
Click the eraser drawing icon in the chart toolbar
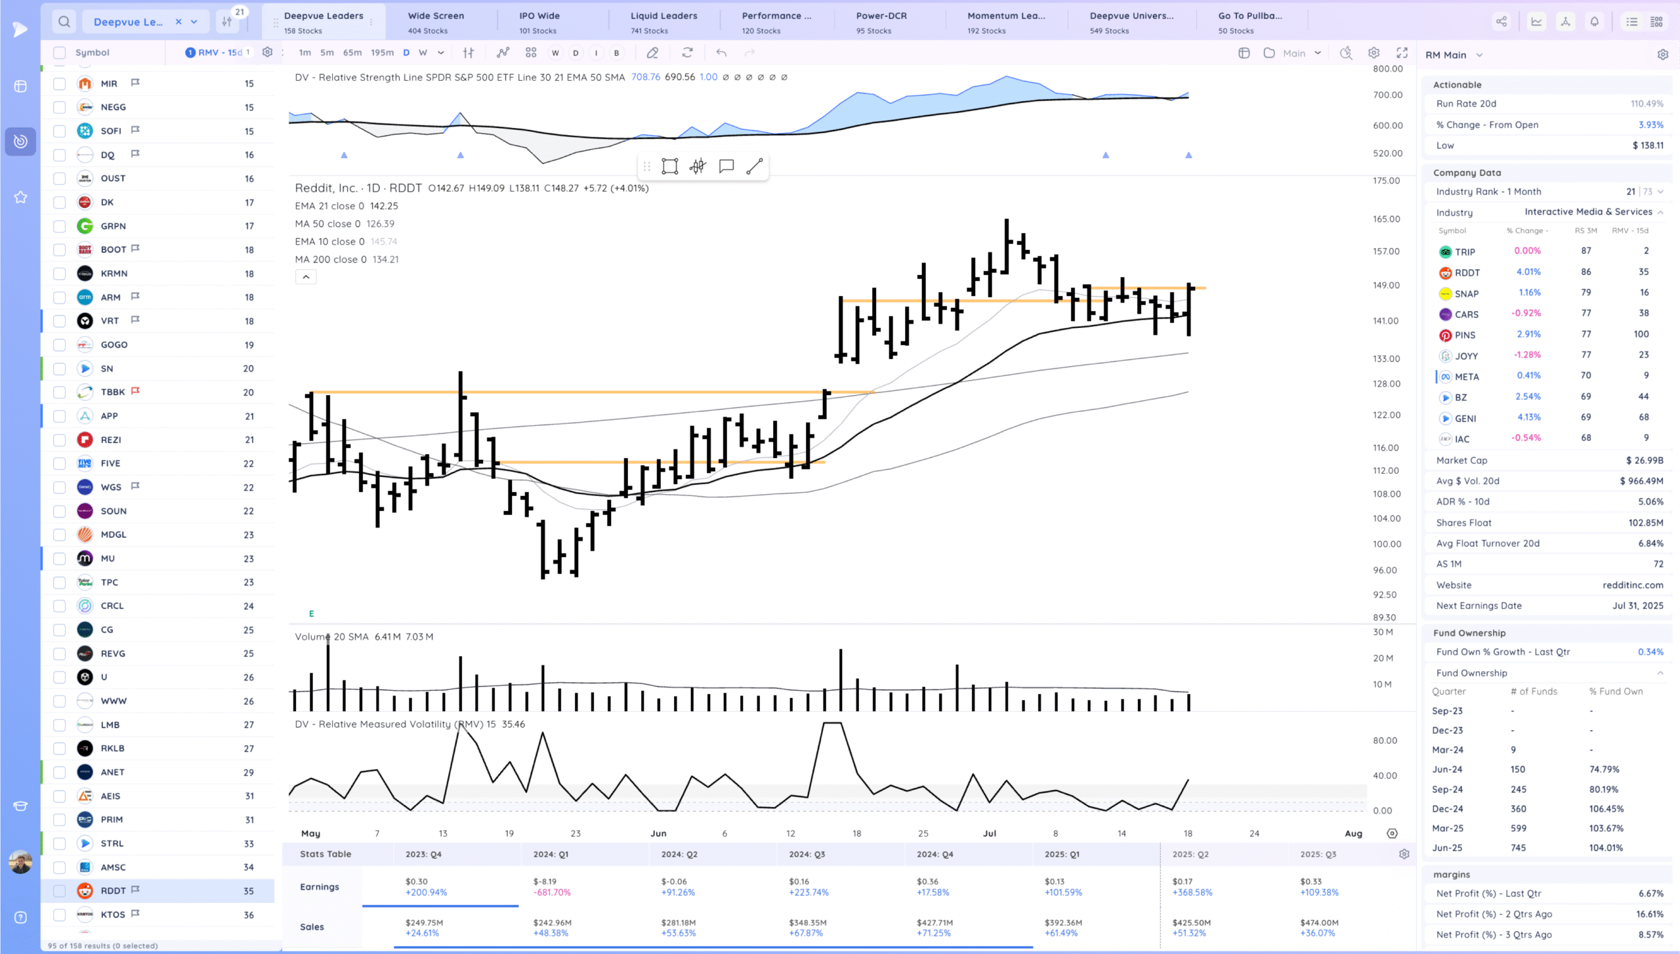point(652,52)
